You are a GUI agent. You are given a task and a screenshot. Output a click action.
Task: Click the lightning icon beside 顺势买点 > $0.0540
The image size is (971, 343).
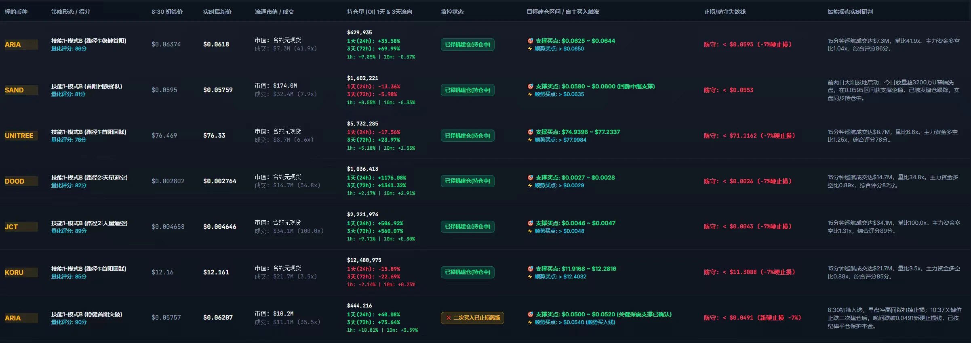click(x=530, y=322)
